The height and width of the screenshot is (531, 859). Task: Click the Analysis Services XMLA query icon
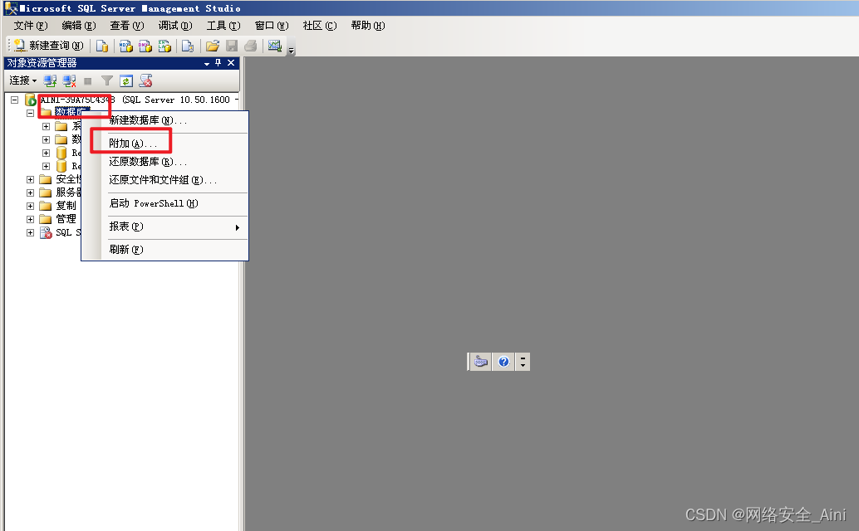(164, 46)
